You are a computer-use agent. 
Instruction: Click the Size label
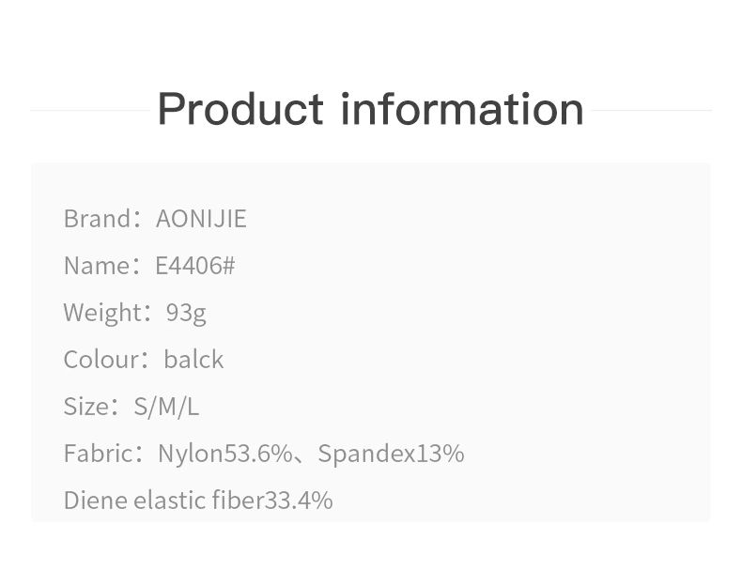point(86,407)
